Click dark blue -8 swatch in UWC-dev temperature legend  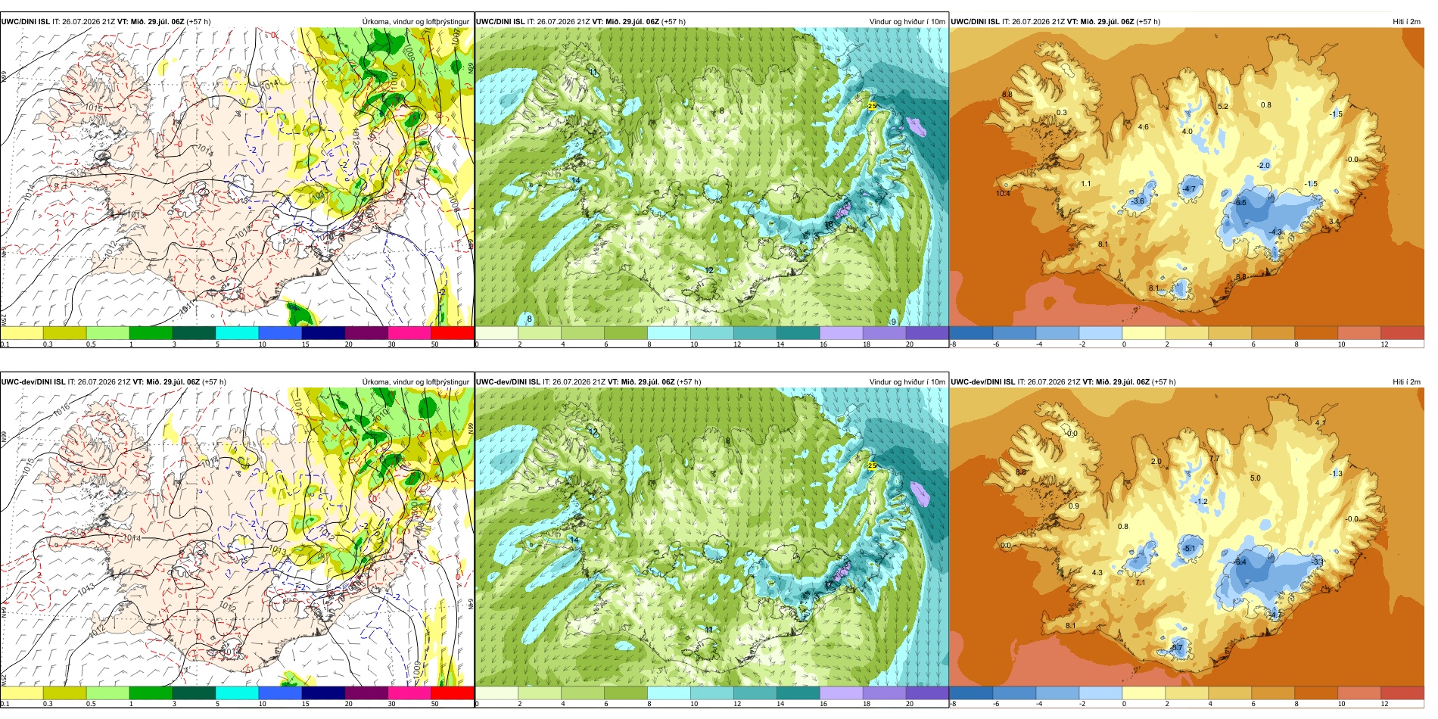click(971, 693)
